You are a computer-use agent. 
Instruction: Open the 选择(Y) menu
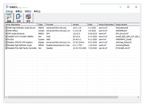[x=28, y=11]
